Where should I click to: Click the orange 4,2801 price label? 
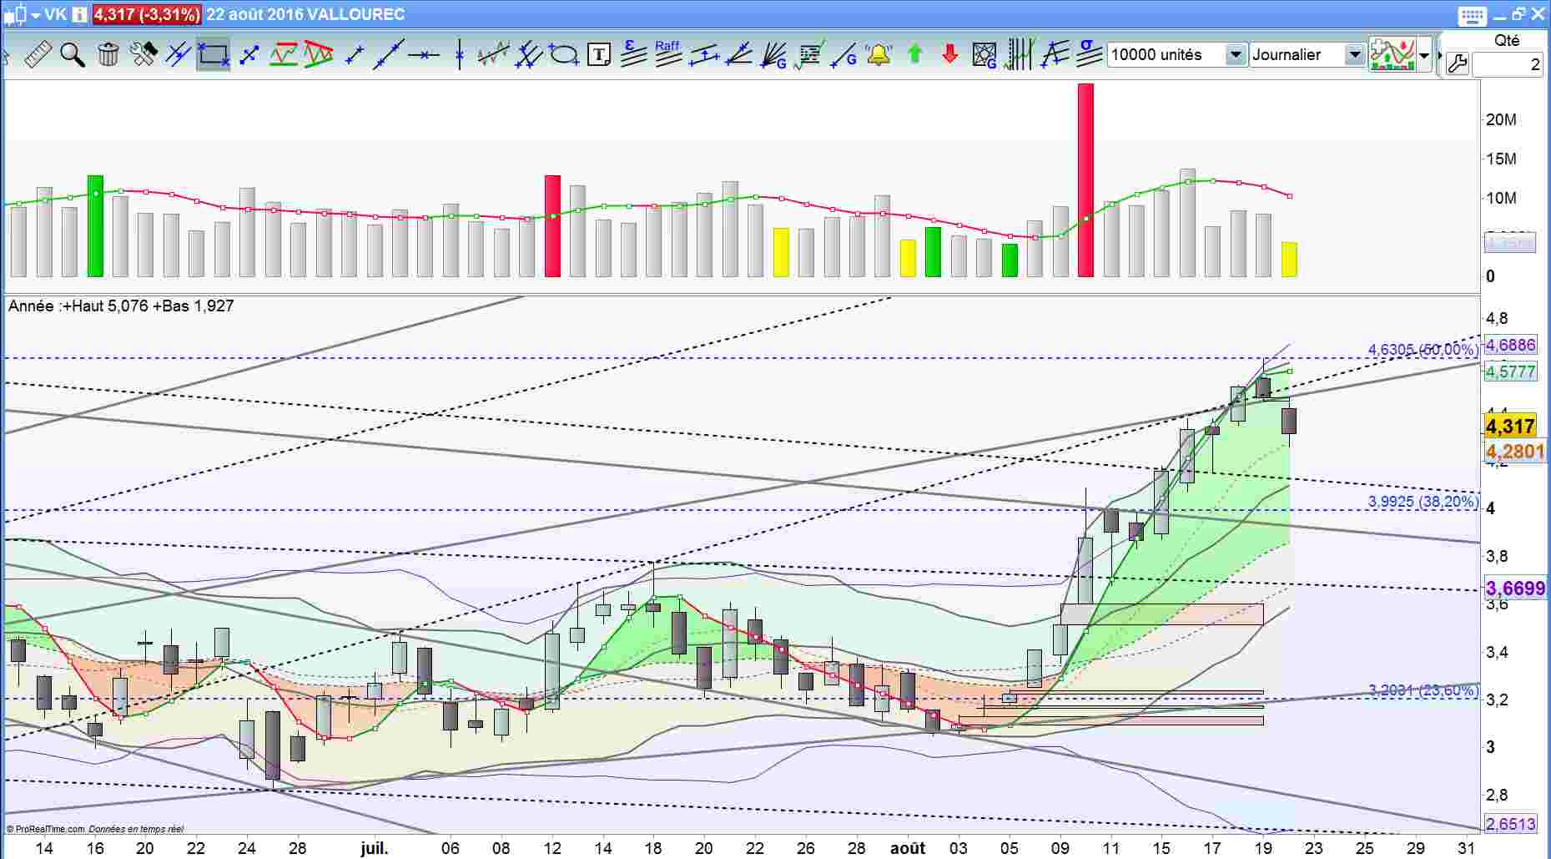1515,452
